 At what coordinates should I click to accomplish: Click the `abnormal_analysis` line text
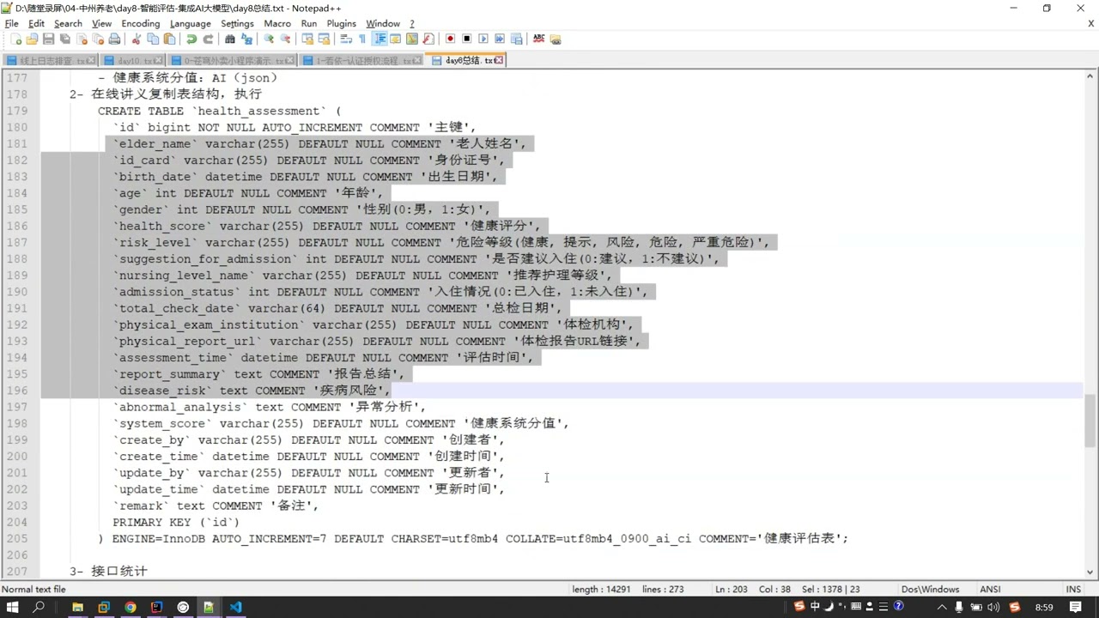[269, 407]
